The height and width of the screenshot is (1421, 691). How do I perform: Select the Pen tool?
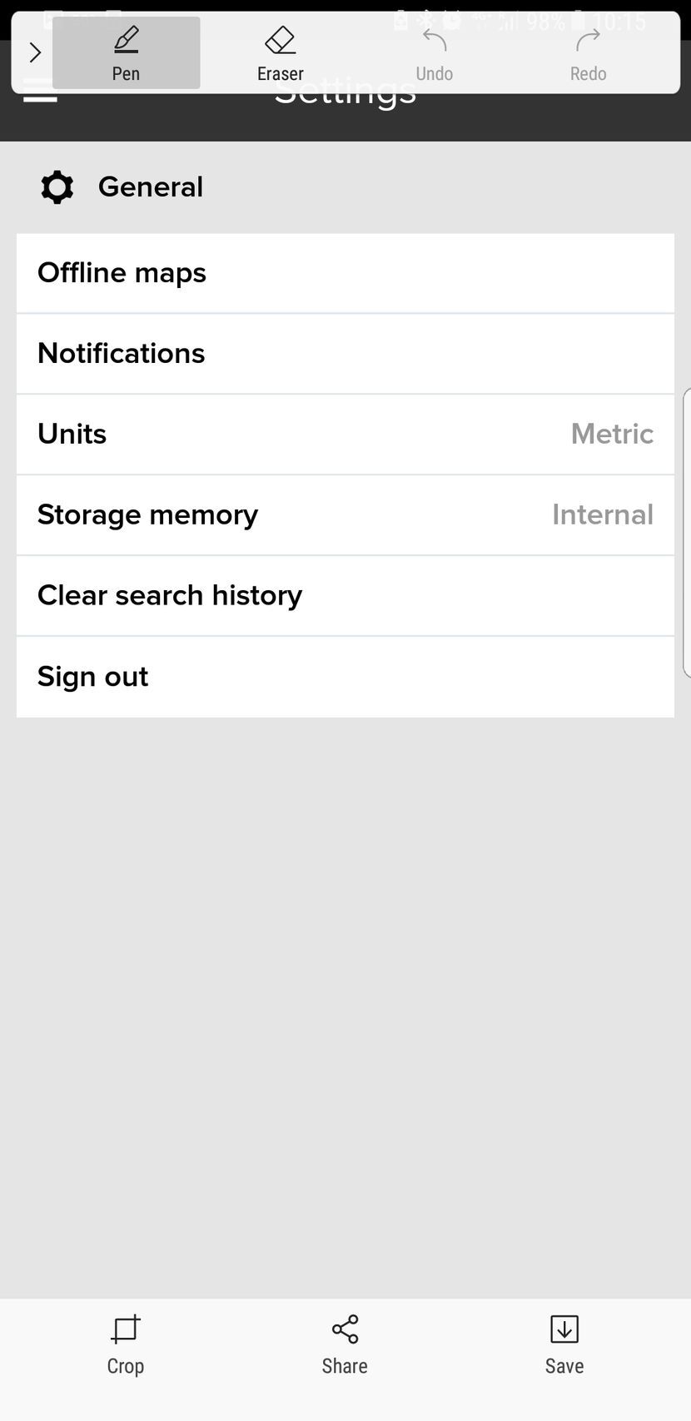(126, 52)
